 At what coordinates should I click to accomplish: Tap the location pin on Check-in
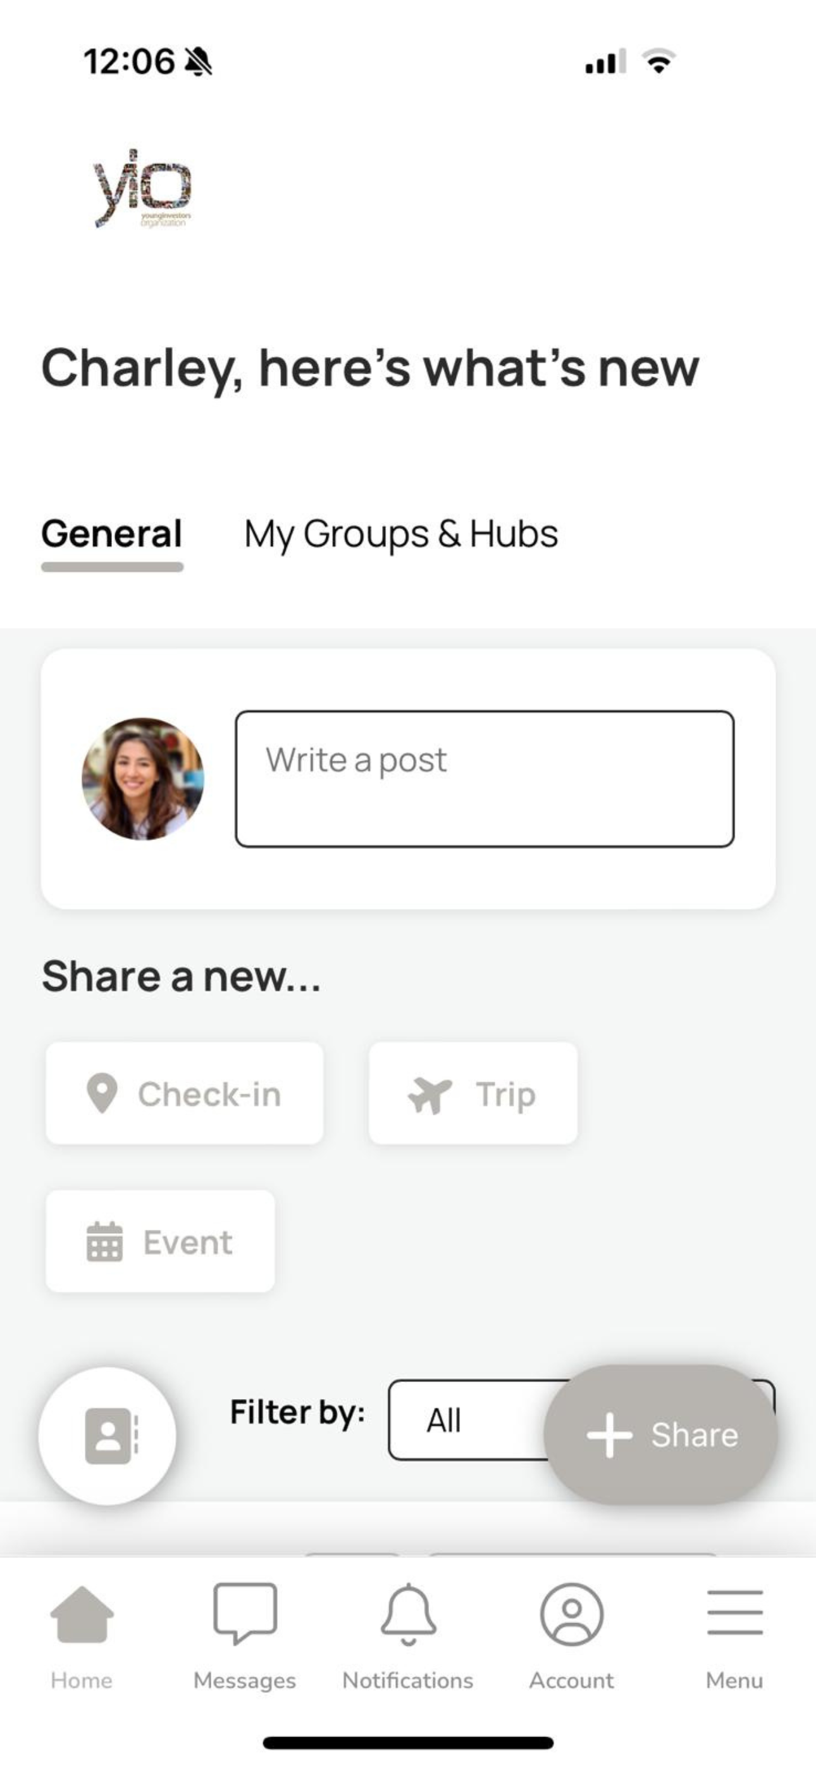(x=102, y=1093)
